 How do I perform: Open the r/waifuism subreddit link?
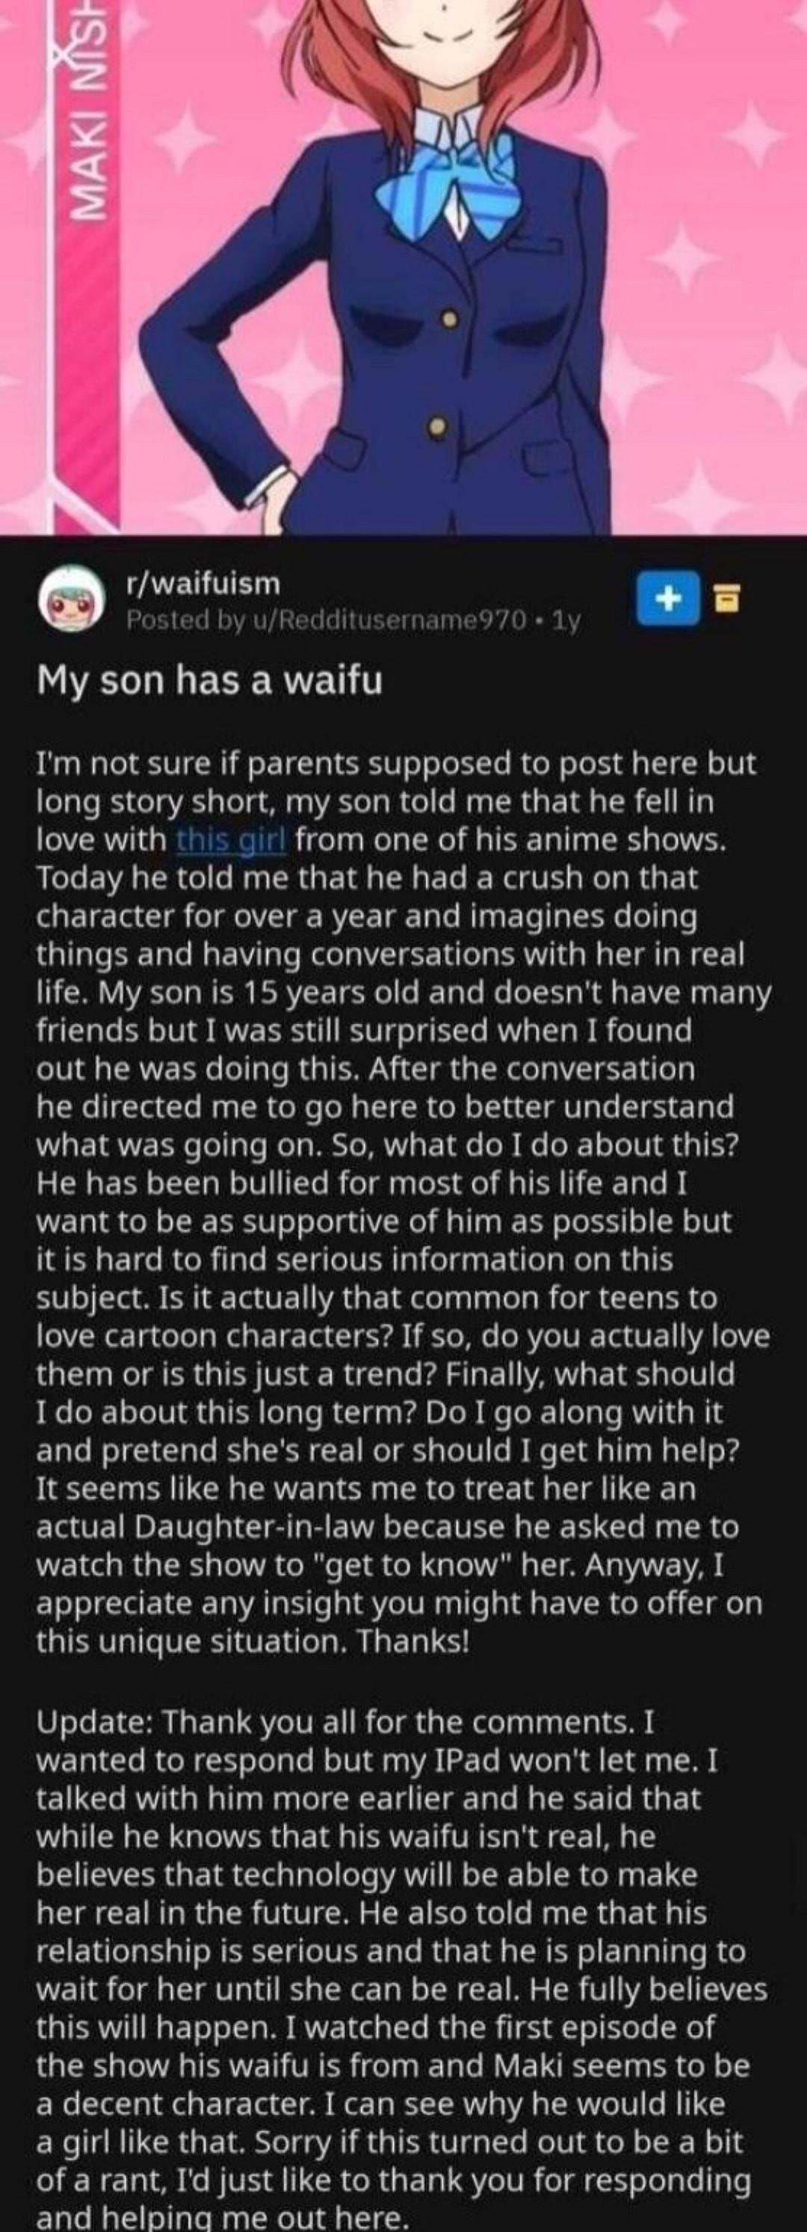point(202,585)
